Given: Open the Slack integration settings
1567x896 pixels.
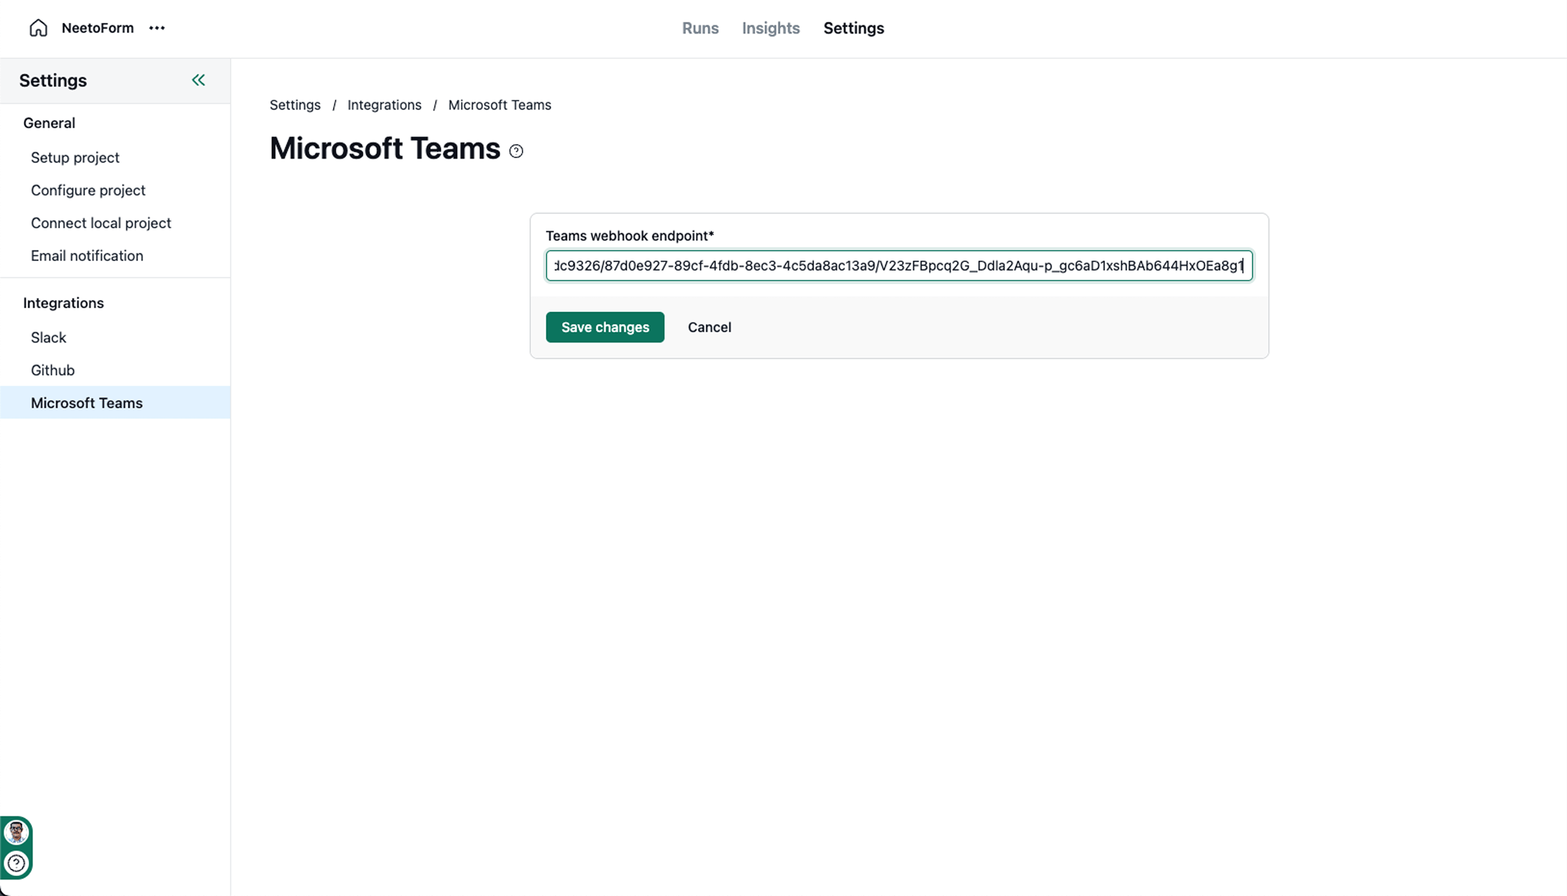Looking at the screenshot, I should [x=48, y=337].
